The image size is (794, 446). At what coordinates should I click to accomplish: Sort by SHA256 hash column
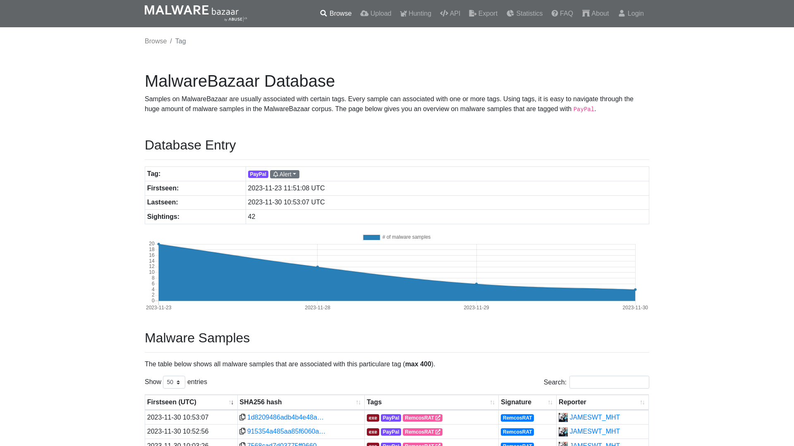pyautogui.click(x=301, y=402)
